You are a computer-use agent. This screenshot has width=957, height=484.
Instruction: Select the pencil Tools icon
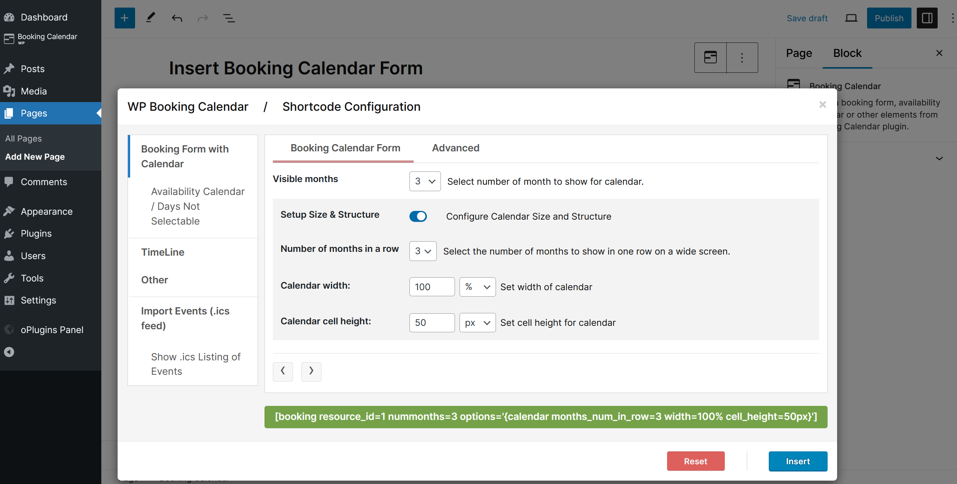tap(151, 18)
